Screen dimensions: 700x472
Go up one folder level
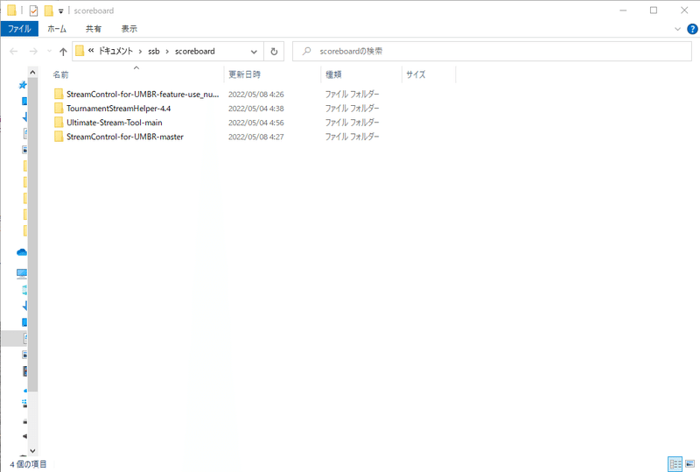tap(63, 52)
